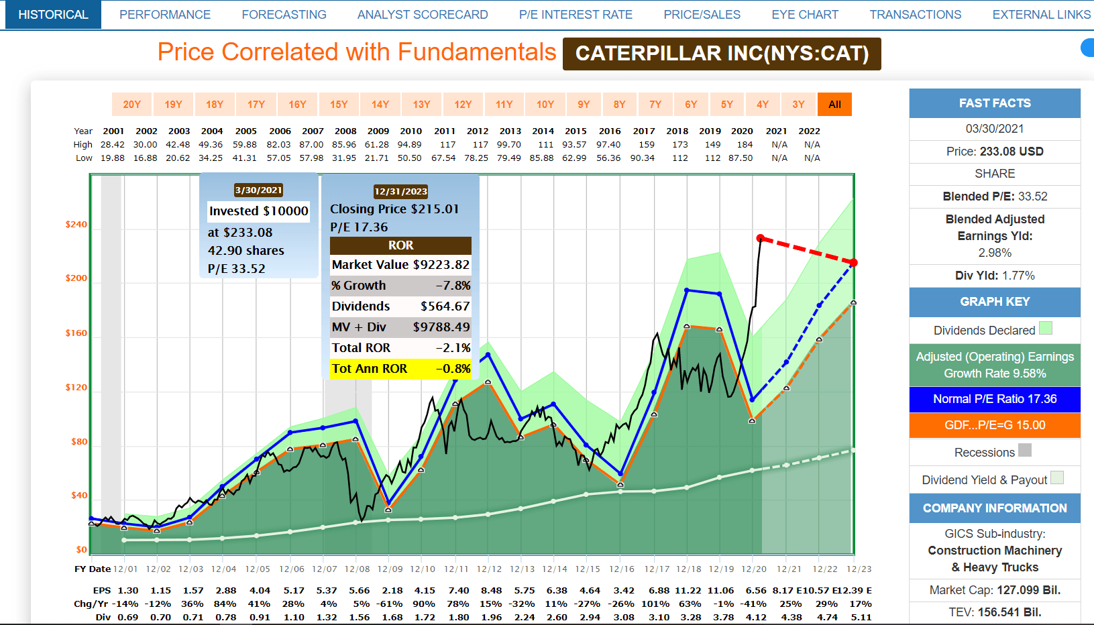Click the 3/30/2021 date tag in tooltip
This screenshot has height=625, width=1094.
258,190
